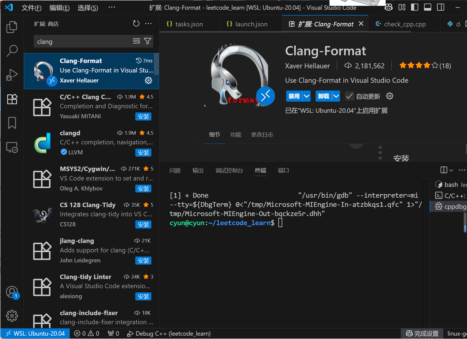Screen dimensions: 467x339
Task: Open the Accounts icon with badge
Action: coord(12,292)
